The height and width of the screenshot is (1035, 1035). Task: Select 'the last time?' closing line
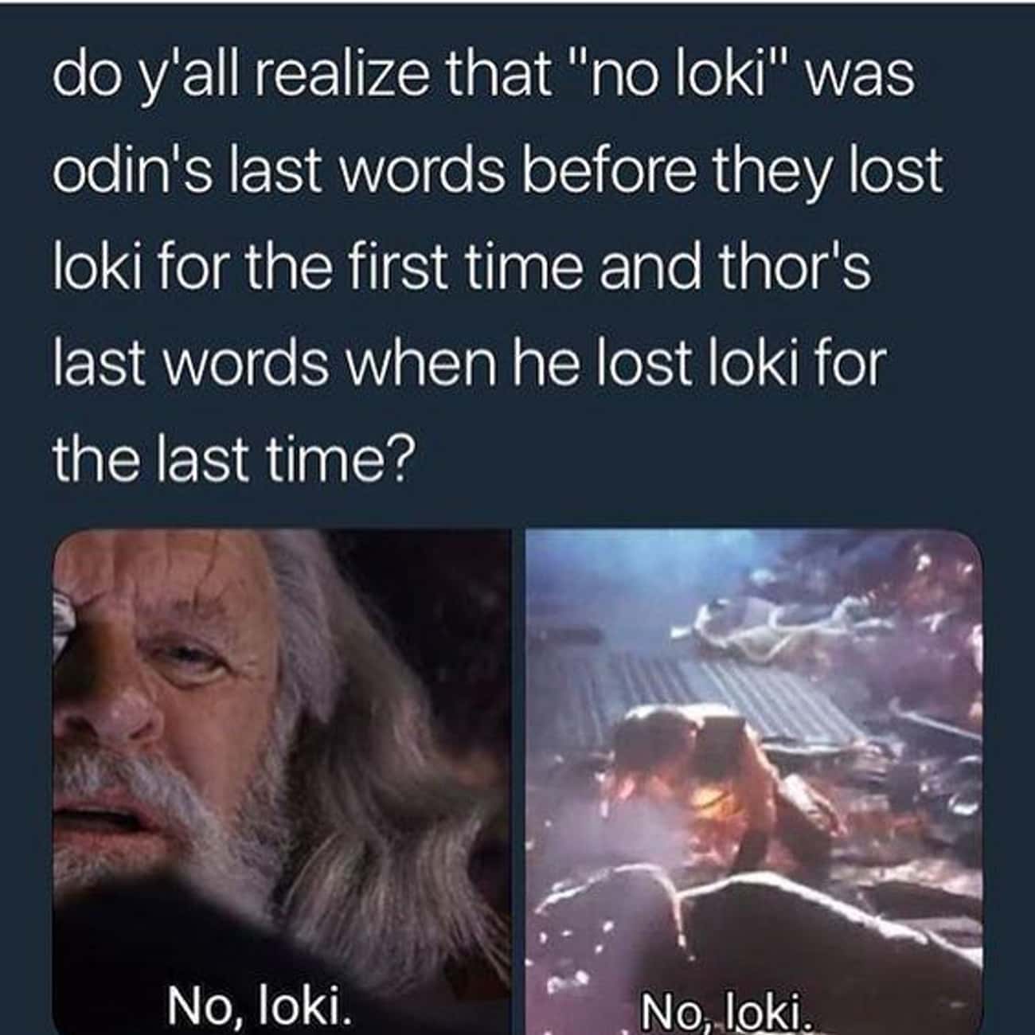click(x=231, y=458)
